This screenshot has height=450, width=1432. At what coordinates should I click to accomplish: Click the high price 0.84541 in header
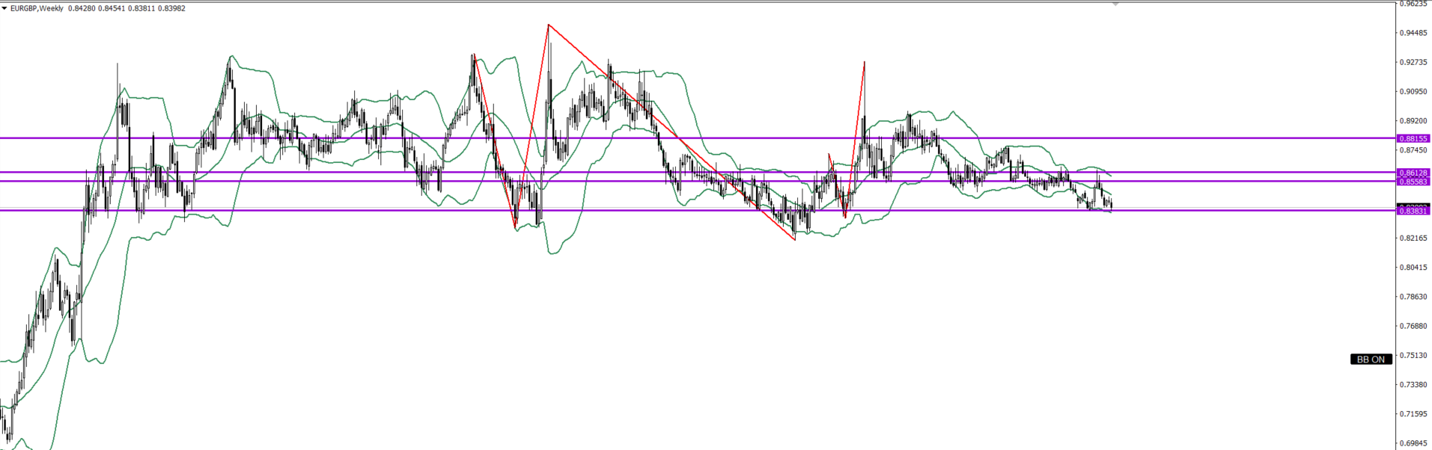pos(111,8)
